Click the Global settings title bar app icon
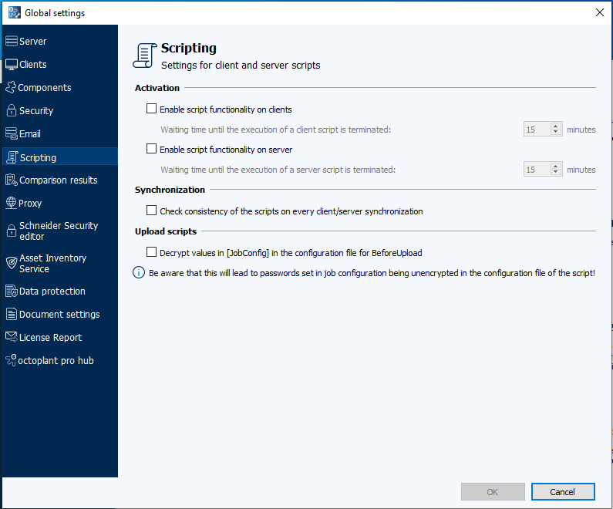 pyautogui.click(x=15, y=12)
